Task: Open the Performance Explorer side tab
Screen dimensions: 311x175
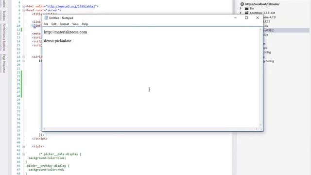Action: [x=4, y=37]
